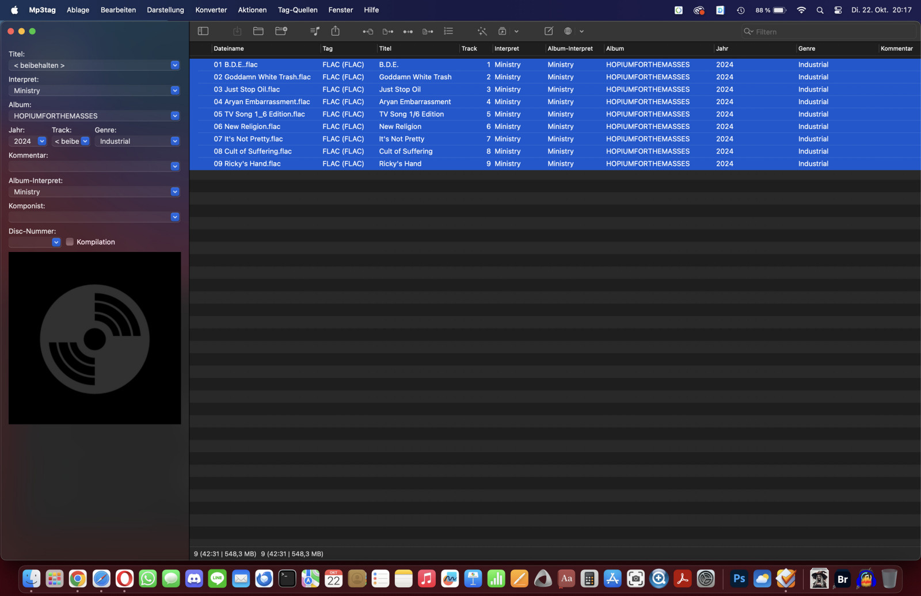Open the Music app from the dock
921x596 pixels.
(427, 578)
